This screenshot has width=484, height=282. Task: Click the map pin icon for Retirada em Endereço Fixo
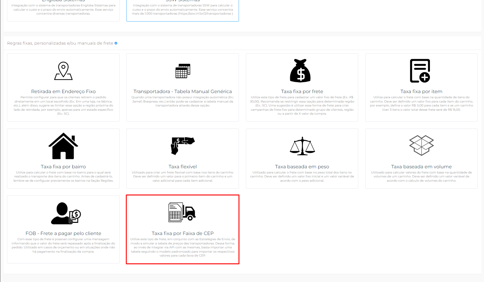pyautogui.click(x=63, y=71)
